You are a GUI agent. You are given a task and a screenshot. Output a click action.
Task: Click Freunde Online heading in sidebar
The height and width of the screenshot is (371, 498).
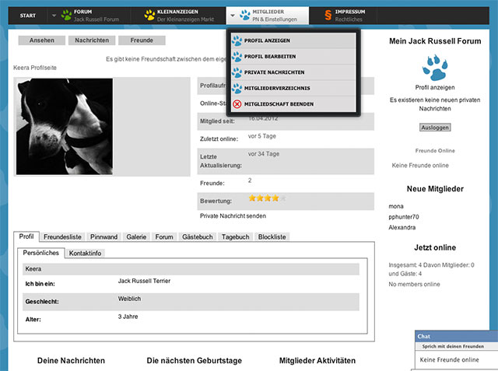(x=435, y=151)
